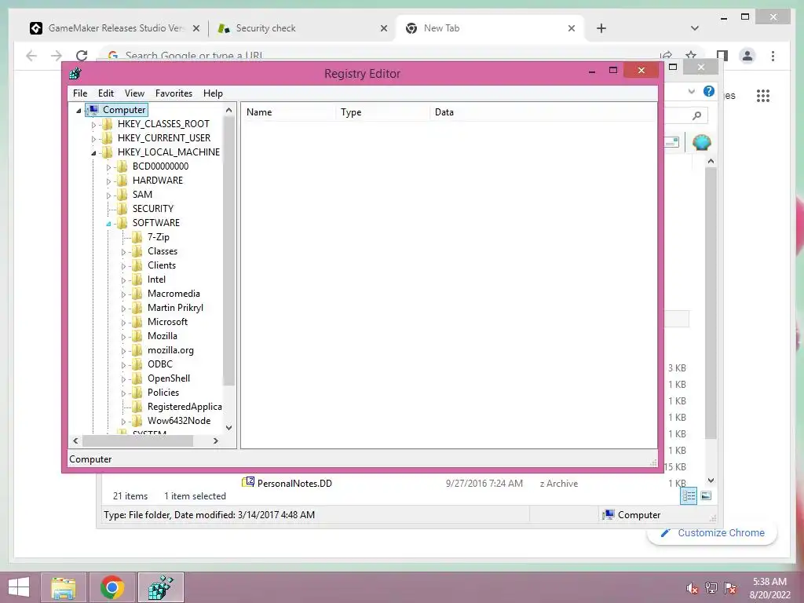Image resolution: width=804 pixels, height=603 pixels.
Task: Open the File menu in Registry Editor
Action: 80,93
